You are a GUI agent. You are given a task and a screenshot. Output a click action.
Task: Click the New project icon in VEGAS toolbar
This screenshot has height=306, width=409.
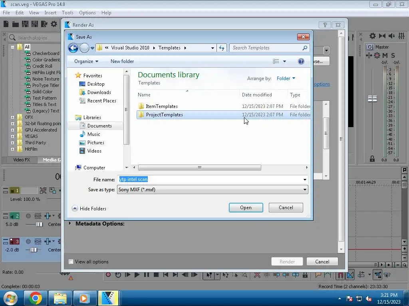tap(6, 24)
